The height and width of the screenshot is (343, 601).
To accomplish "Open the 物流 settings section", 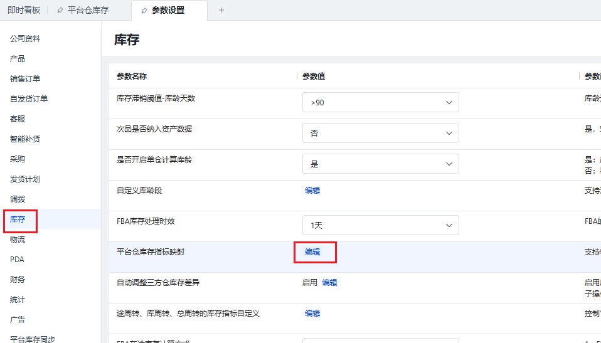I will [18, 240].
